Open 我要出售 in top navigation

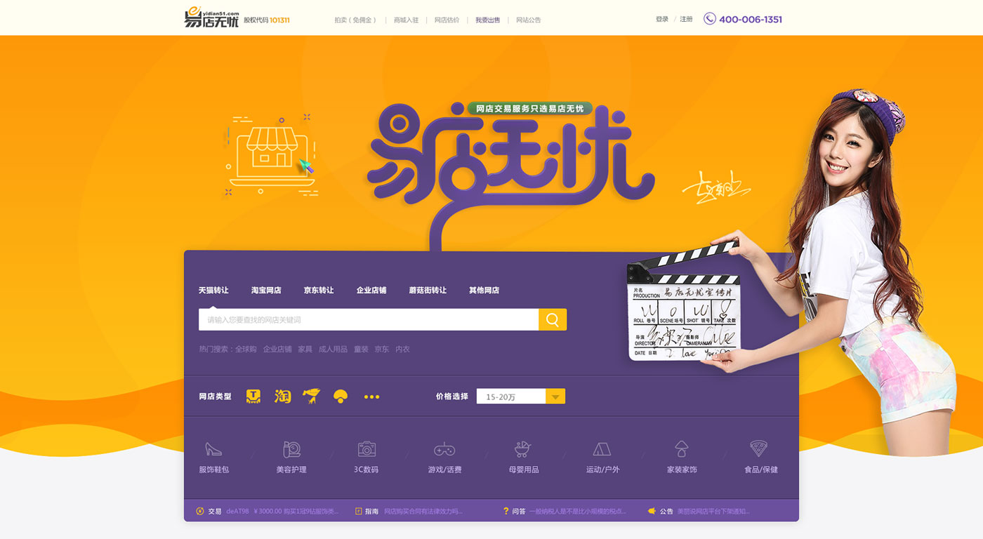pyautogui.click(x=488, y=20)
